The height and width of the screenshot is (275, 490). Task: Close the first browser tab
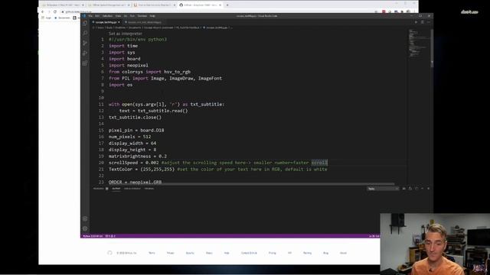pyautogui.click(x=83, y=5)
